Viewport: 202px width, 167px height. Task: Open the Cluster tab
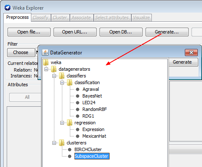(x=60, y=18)
